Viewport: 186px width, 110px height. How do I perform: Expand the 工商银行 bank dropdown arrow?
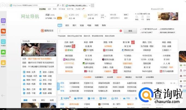171,50
